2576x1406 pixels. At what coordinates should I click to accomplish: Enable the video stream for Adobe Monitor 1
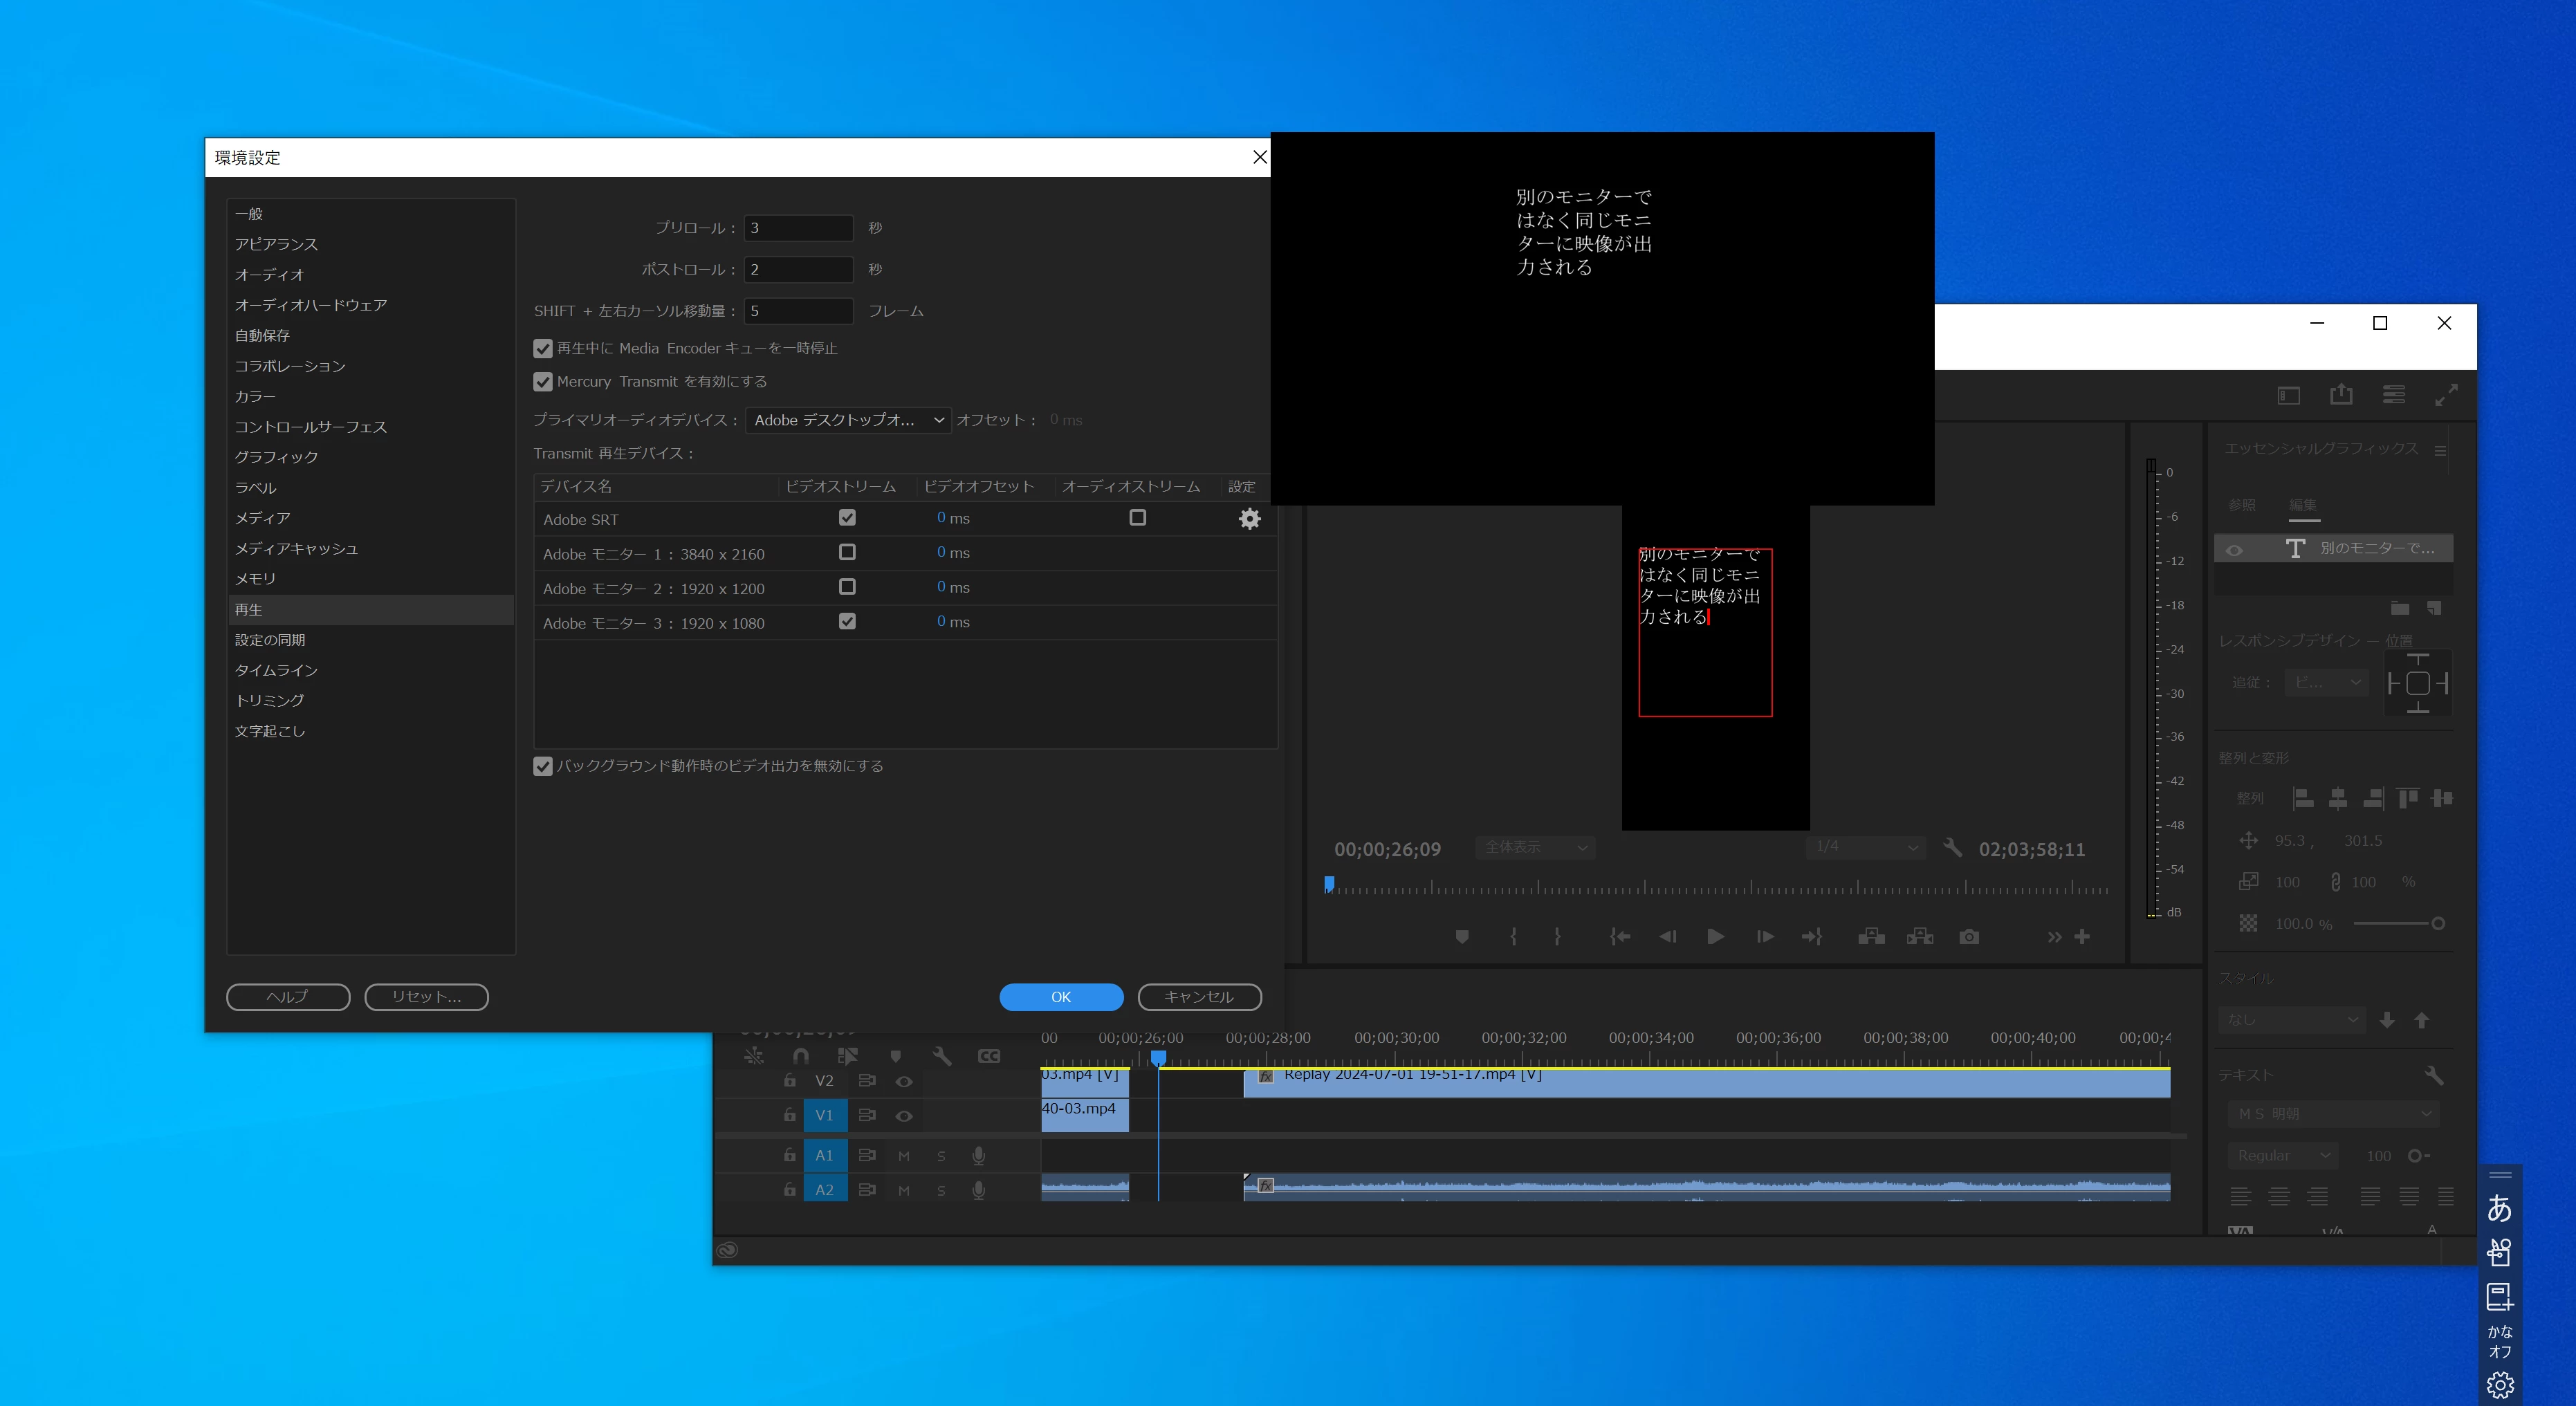point(847,553)
